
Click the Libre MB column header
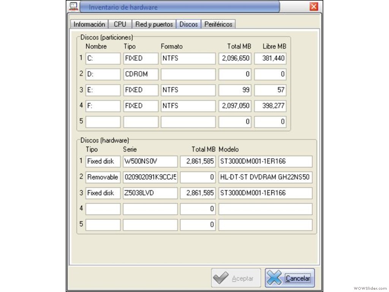click(x=274, y=46)
